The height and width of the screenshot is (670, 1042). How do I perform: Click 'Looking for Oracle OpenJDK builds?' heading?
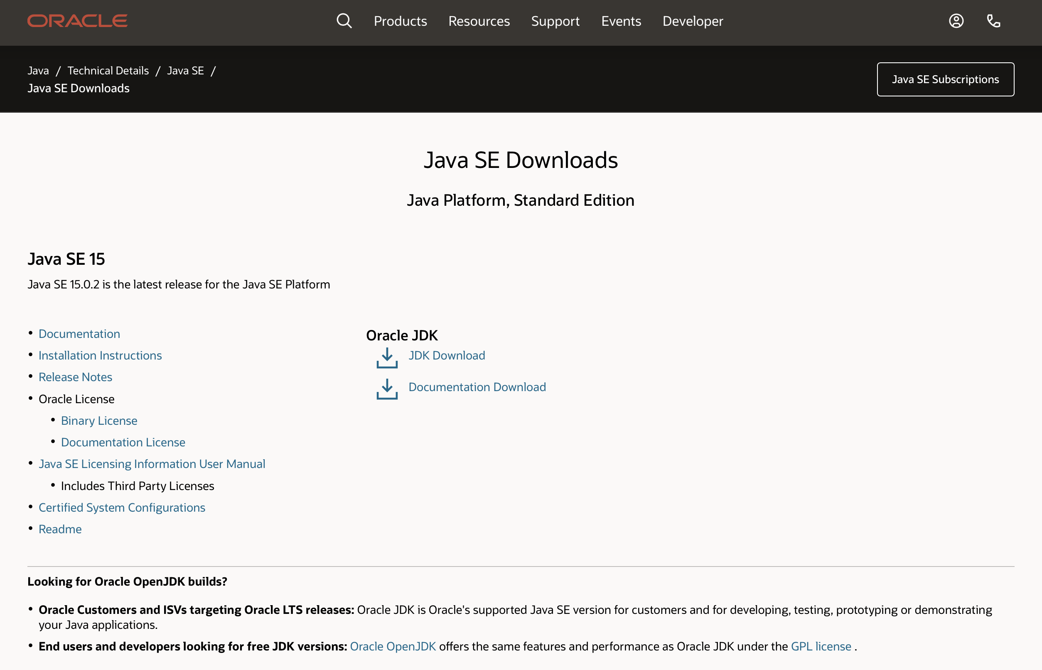(x=128, y=582)
